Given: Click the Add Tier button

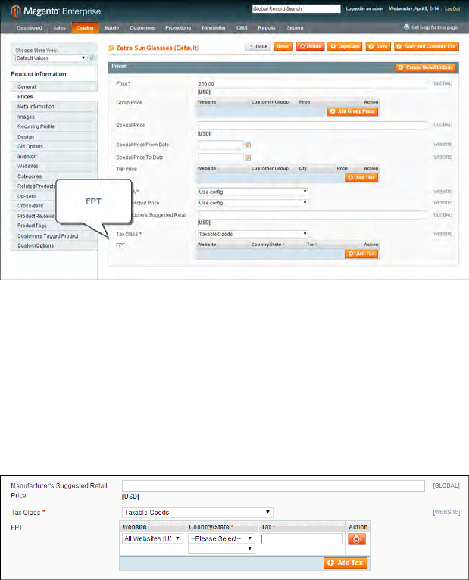Looking at the screenshot, I should coord(361,178).
